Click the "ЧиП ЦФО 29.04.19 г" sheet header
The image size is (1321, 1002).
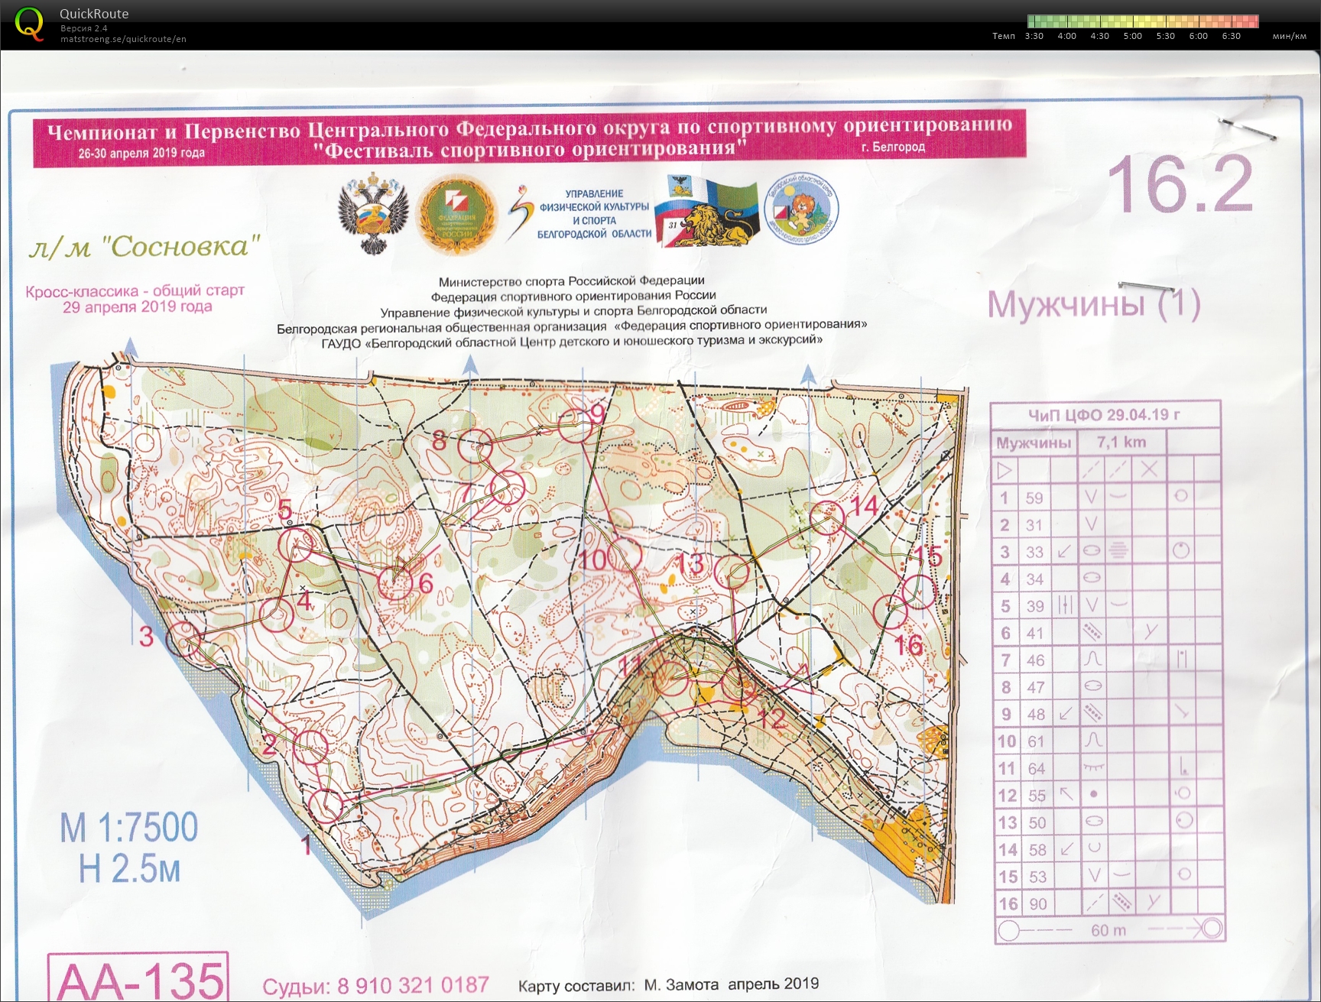1104,415
